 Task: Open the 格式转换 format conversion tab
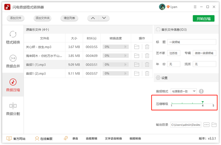13,38
